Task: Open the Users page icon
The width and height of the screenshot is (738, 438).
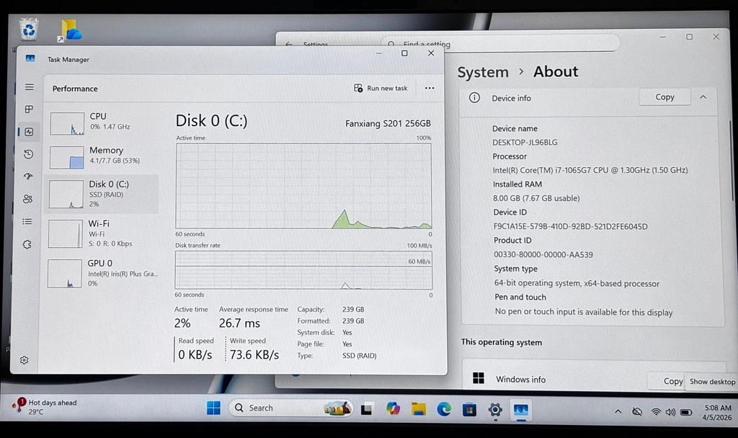Action: [x=28, y=199]
